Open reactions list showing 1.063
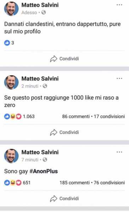129x212 pixels. click(x=19, y=116)
